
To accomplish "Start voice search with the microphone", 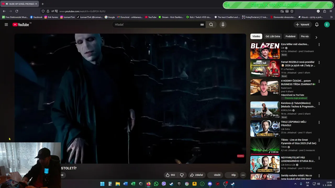I will tap(223, 25).
